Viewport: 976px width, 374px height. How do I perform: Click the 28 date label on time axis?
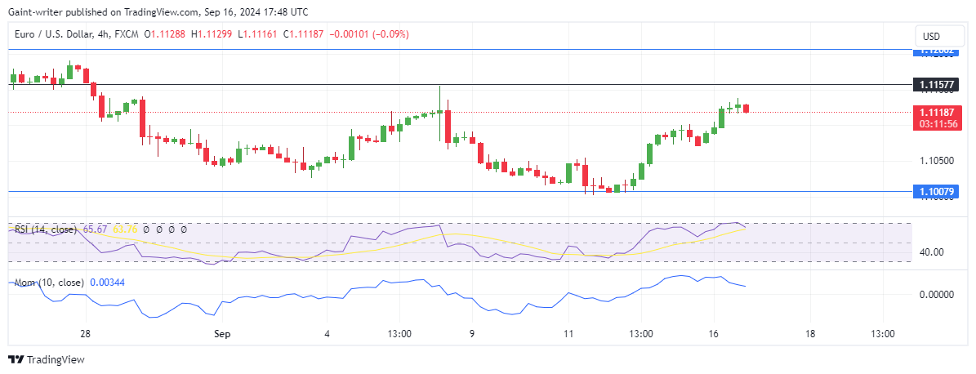tap(85, 333)
